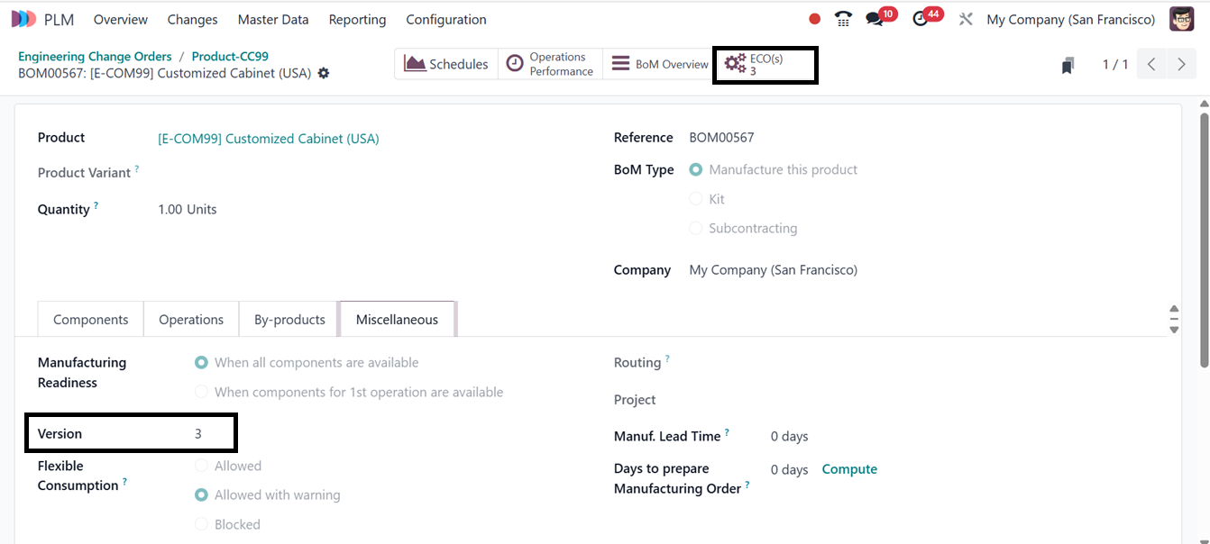Click the gear actions icon beside BOM title
The image size is (1210, 544).
324,73
